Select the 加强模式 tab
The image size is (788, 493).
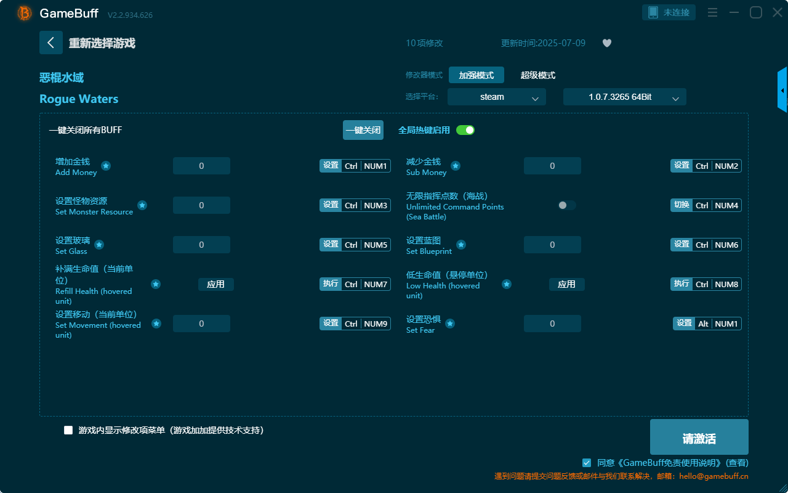476,75
